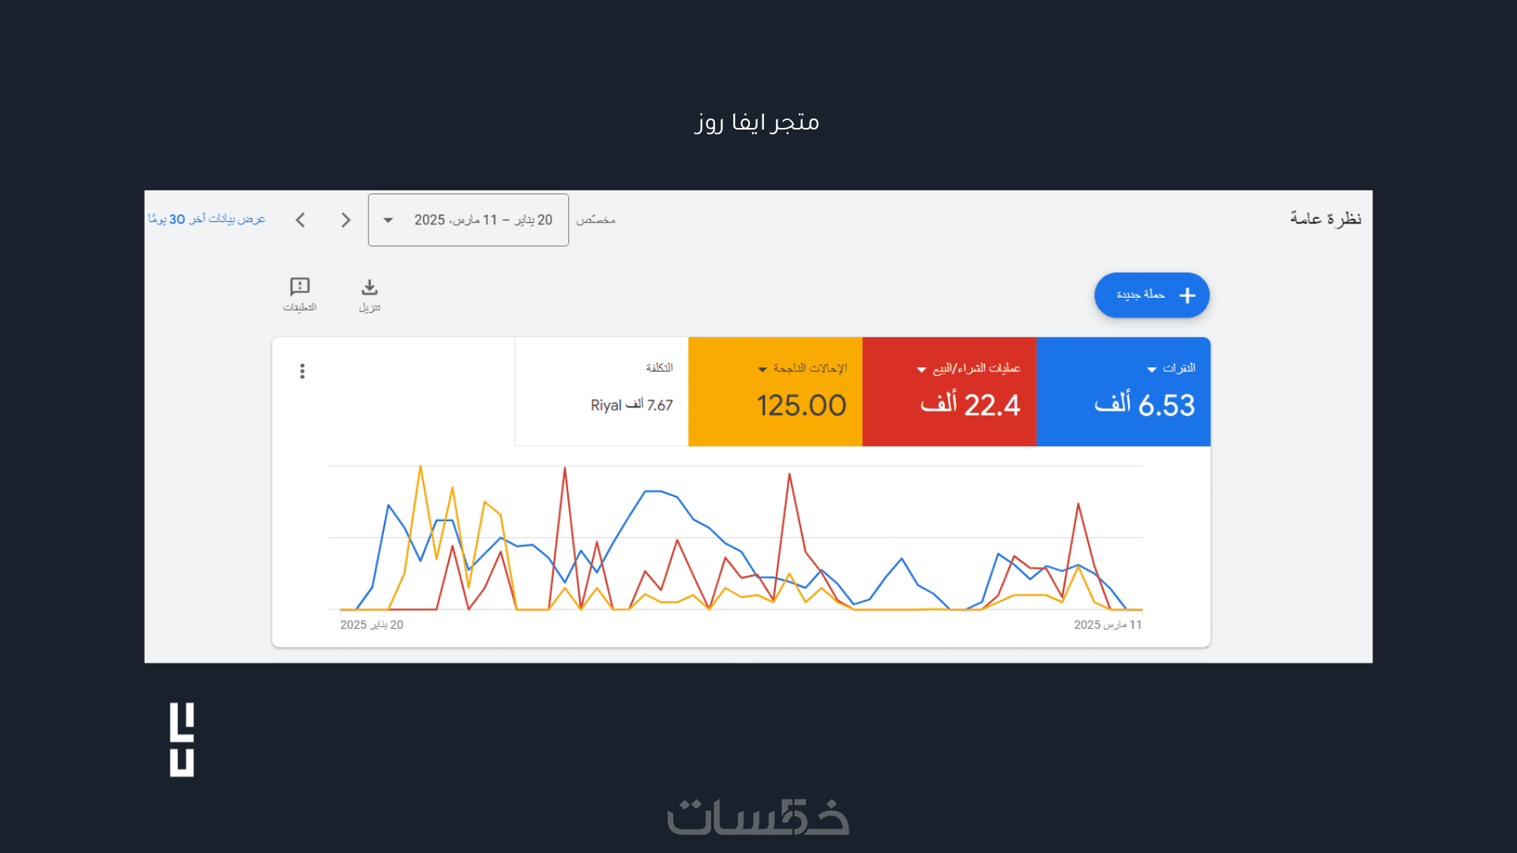The width and height of the screenshot is (1517, 853).
Task: Click the 20 يناير 2025 chart axis label
Action: tap(371, 625)
